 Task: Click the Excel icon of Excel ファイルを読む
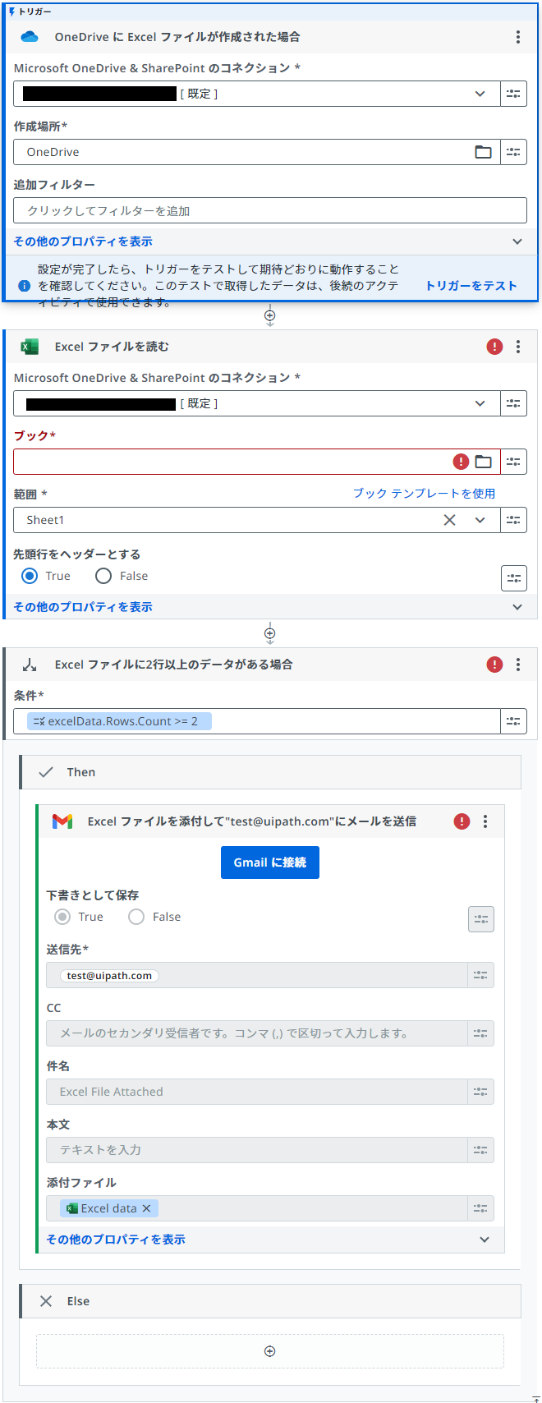point(30,347)
